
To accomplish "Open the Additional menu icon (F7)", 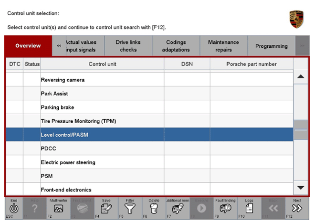I will pyautogui.click(x=178, y=208).
